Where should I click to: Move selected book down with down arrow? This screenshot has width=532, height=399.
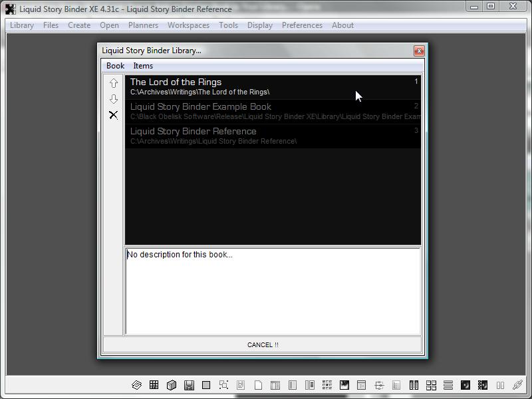pyautogui.click(x=114, y=99)
